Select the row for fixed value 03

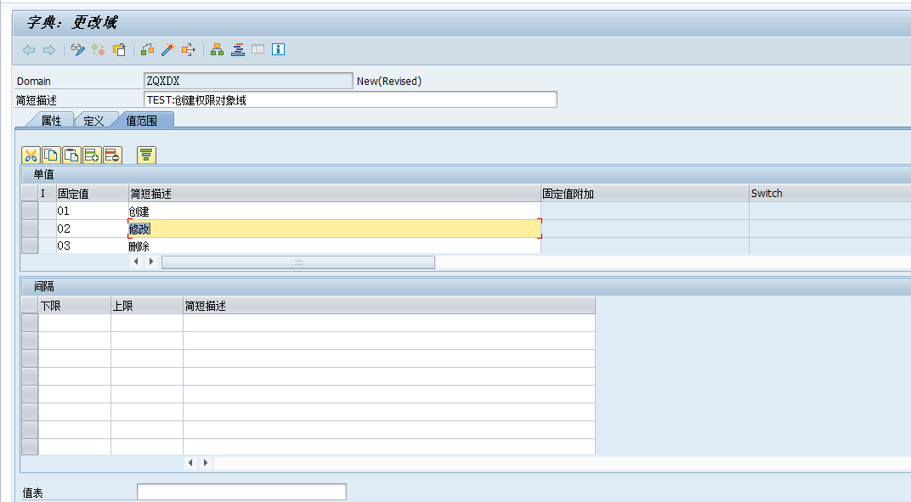(x=29, y=245)
